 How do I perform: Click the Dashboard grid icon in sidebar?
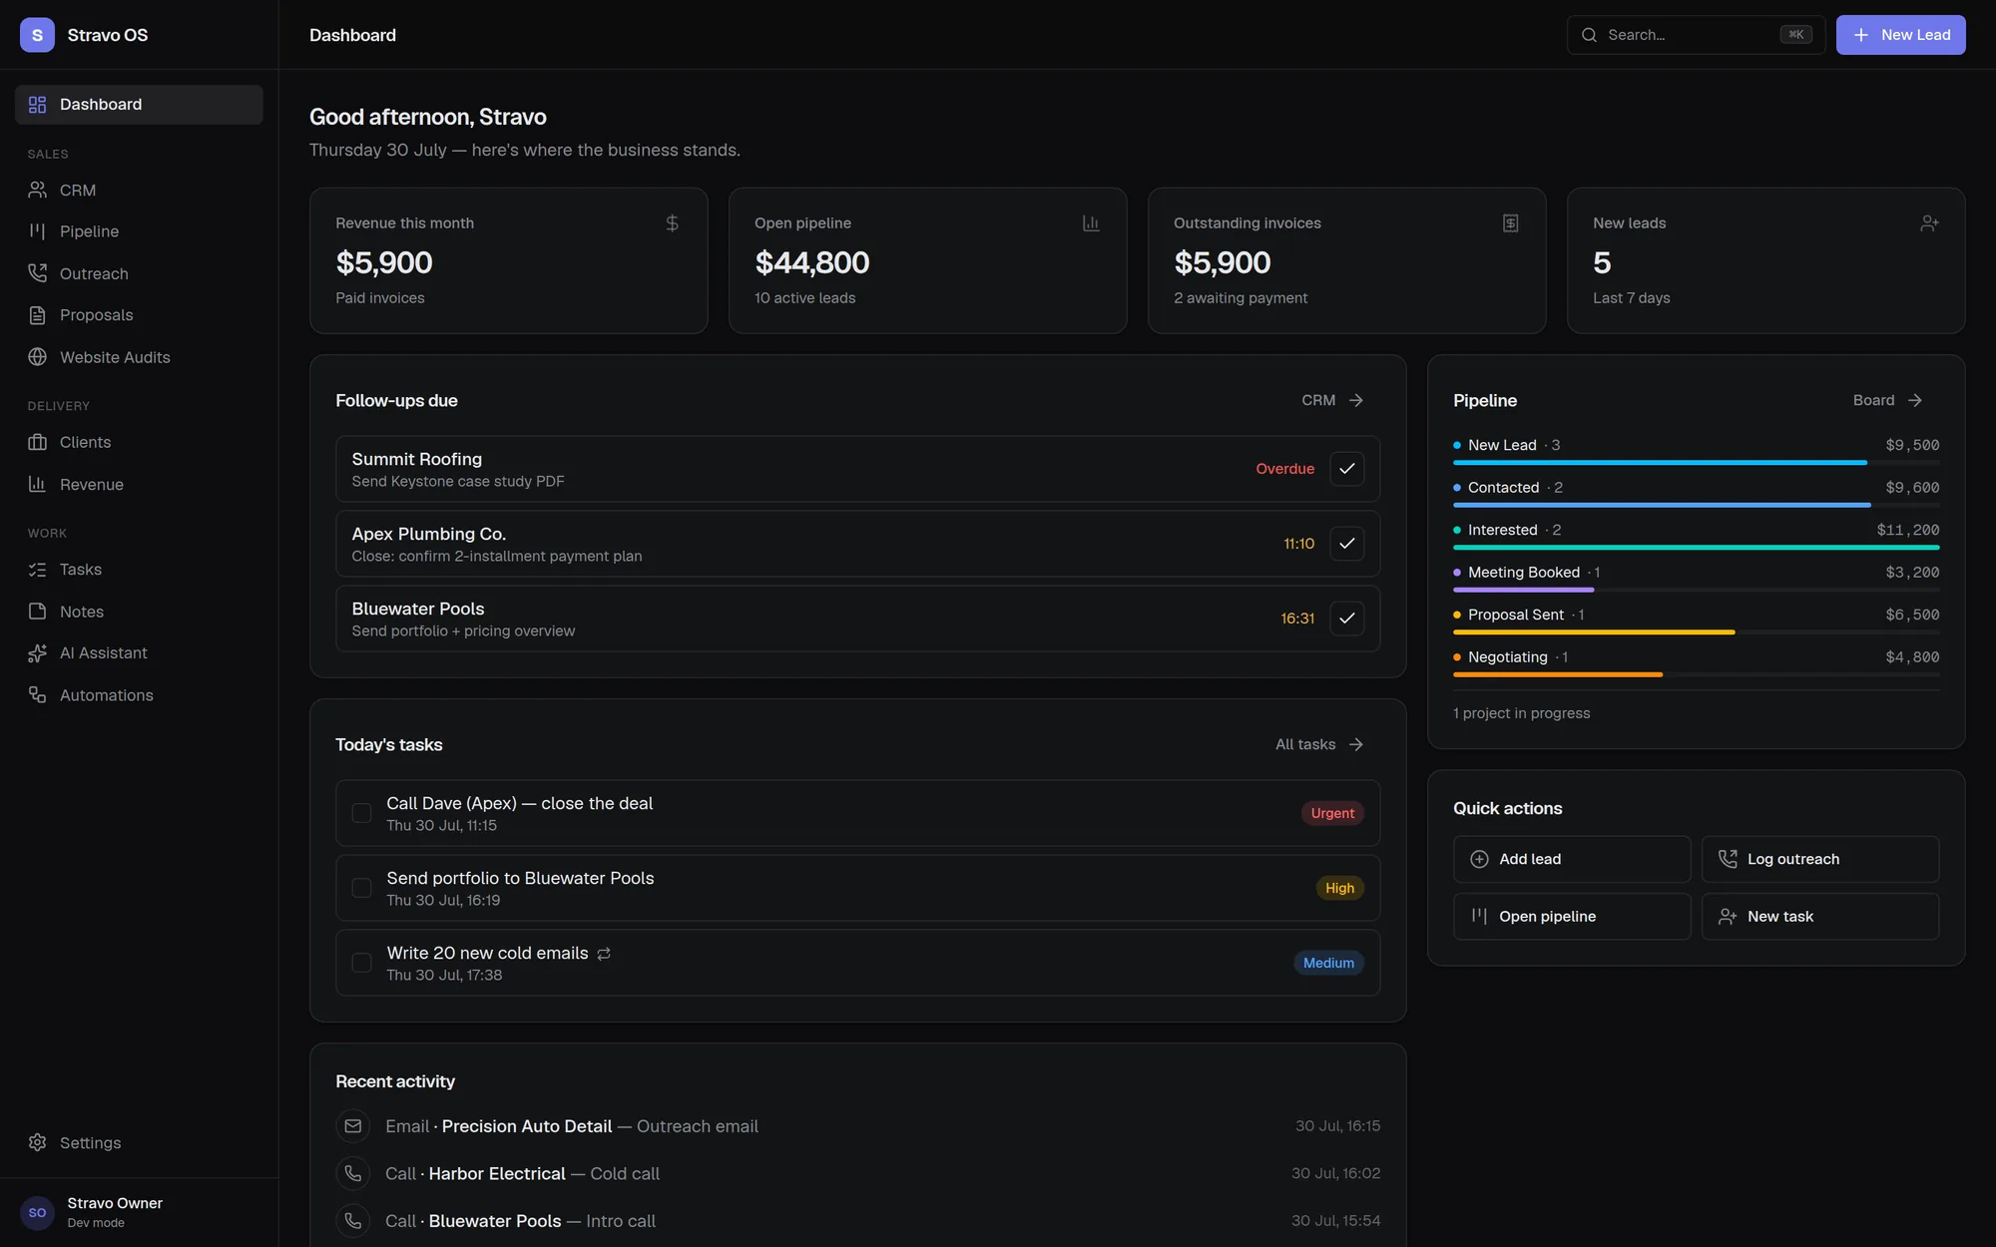38,105
